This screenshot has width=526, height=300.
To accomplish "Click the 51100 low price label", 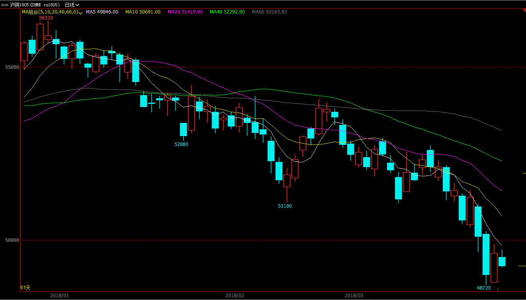I will pos(285,206).
